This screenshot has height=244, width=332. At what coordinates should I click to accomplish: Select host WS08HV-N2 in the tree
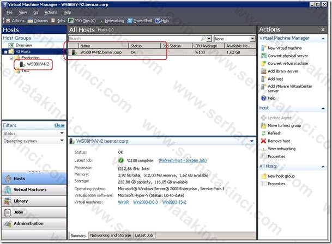pos(38,64)
